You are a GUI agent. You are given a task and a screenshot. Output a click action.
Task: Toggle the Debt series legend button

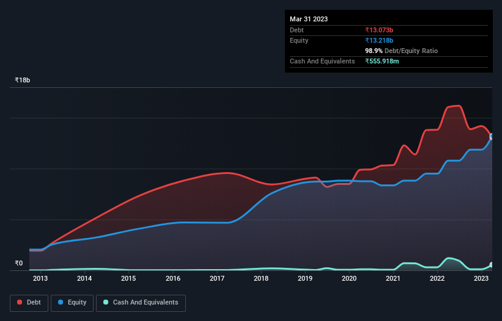click(x=29, y=303)
